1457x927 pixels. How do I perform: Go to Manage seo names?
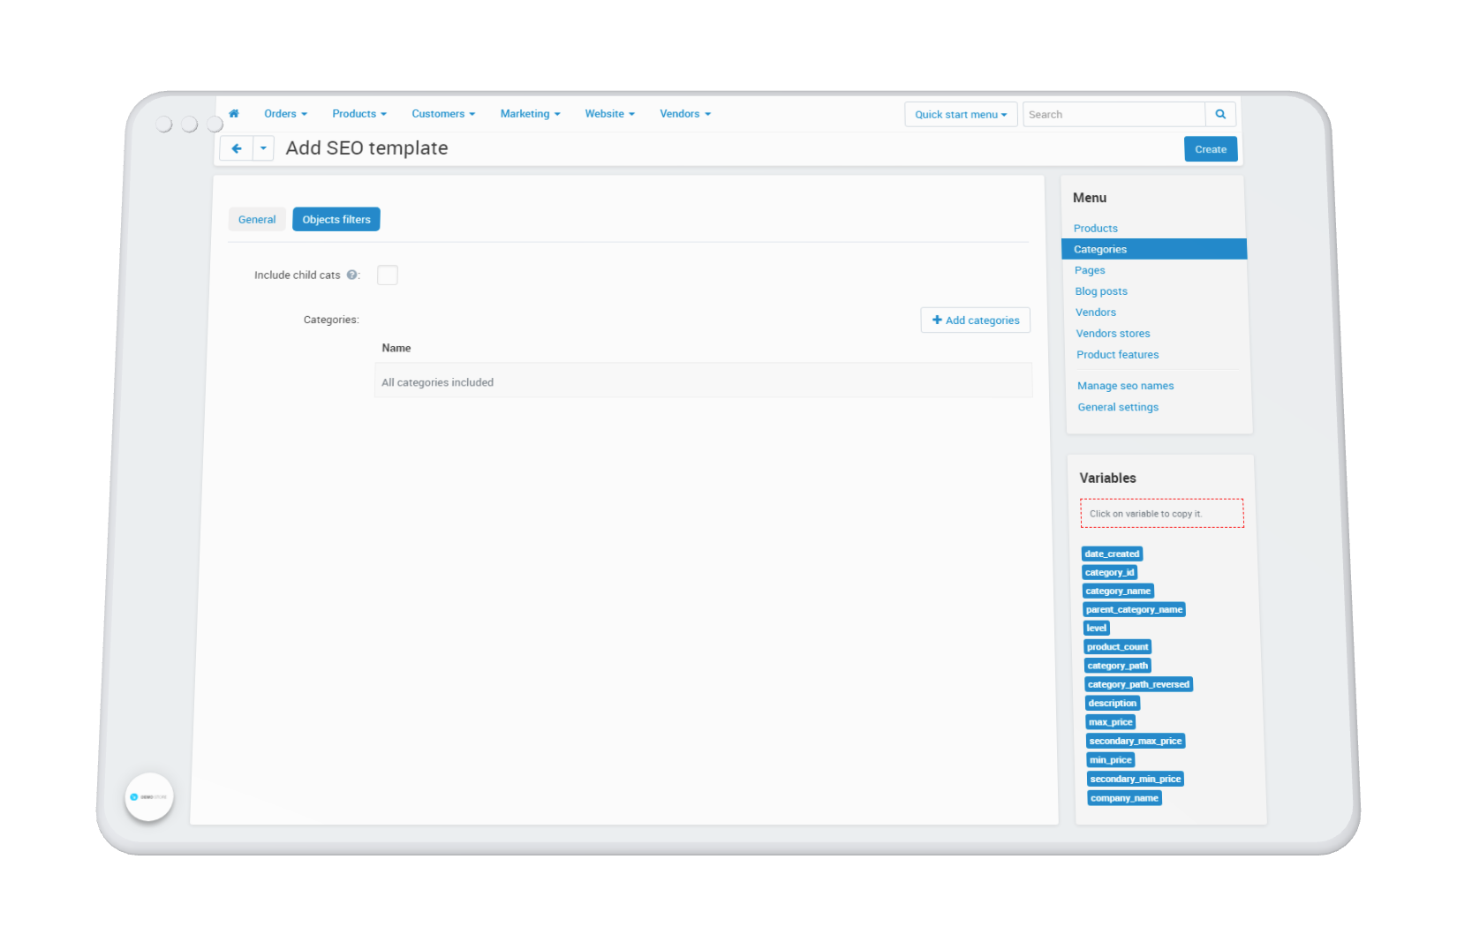(x=1126, y=386)
